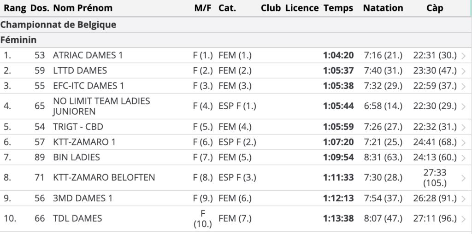Open BIN LADIES details chevron

click(x=464, y=158)
